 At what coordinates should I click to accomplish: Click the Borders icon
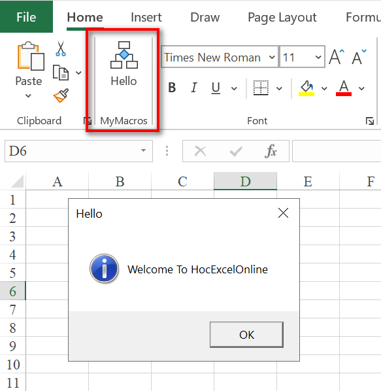click(261, 88)
